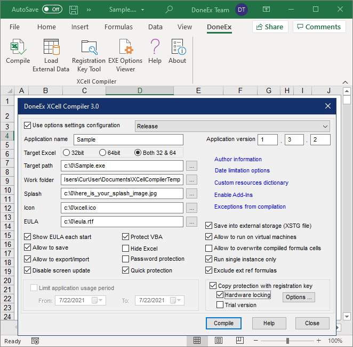Click the DT account avatar
The width and height of the screenshot is (353, 347).
click(x=242, y=10)
